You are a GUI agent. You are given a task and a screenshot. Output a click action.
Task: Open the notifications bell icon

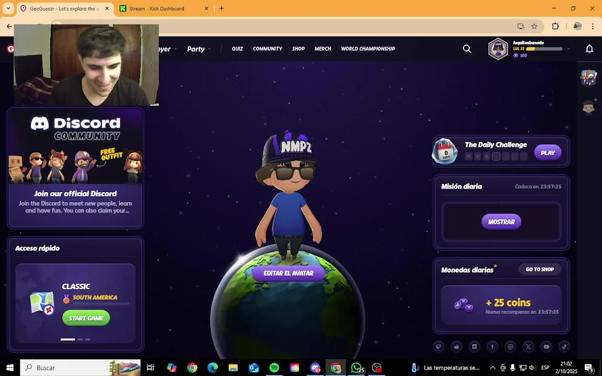[x=589, y=49]
